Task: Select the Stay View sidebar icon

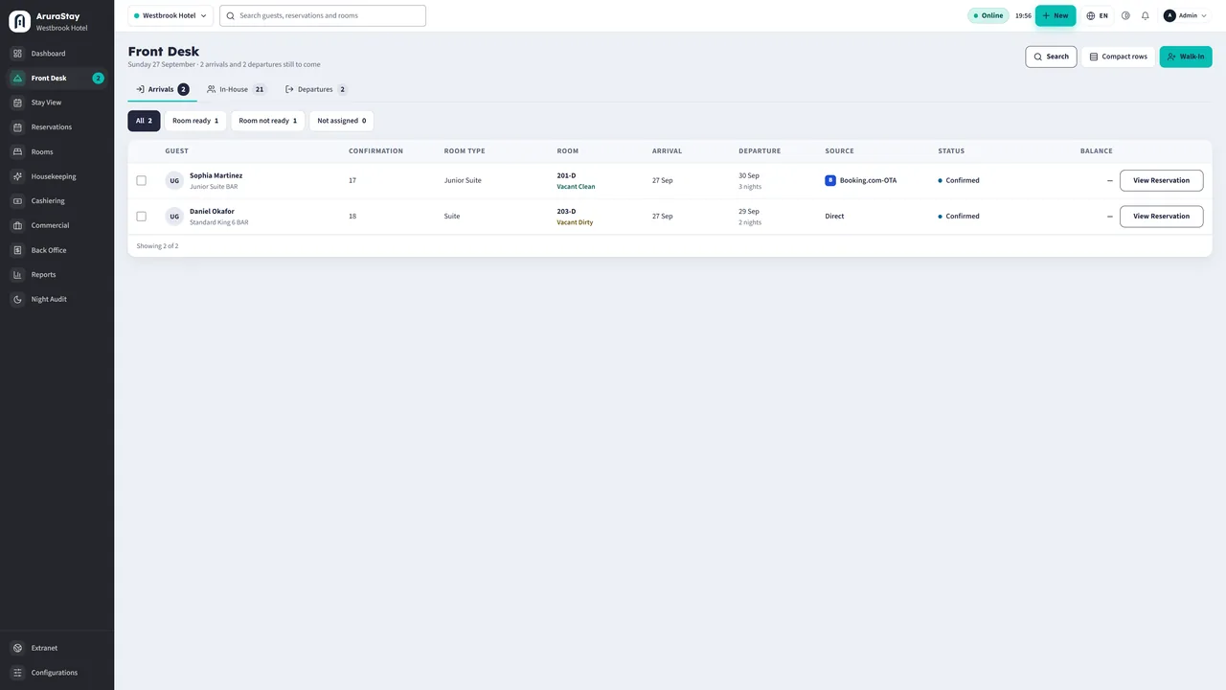Action: tap(17, 103)
